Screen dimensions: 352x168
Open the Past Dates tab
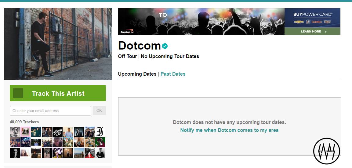point(173,74)
